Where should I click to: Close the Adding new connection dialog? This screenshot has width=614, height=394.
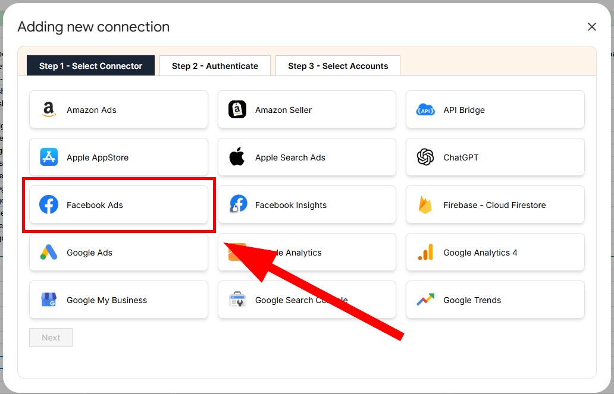pyautogui.click(x=591, y=27)
